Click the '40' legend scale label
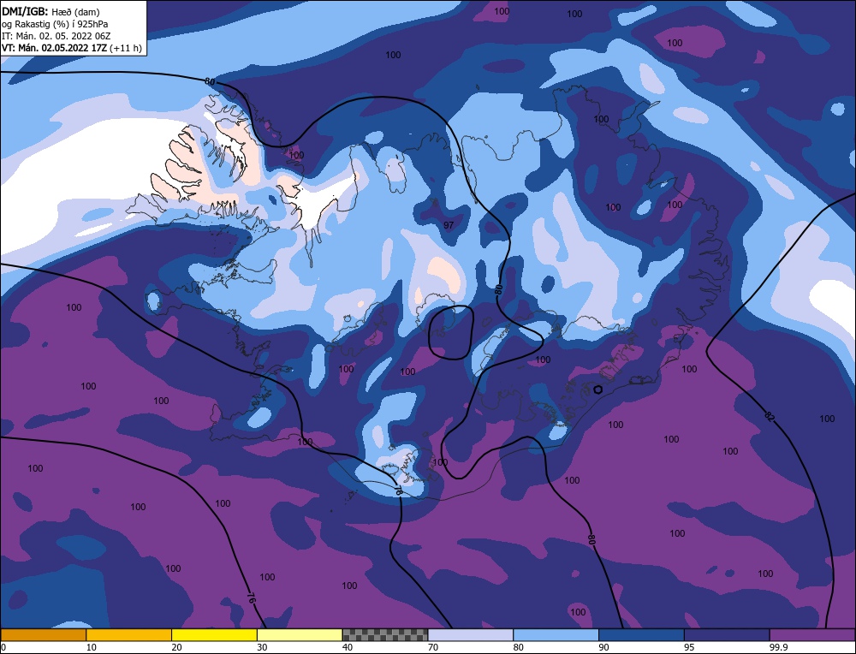The height and width of the screenshot is (654, 856). pyautogui.click(x=348, y=647)
